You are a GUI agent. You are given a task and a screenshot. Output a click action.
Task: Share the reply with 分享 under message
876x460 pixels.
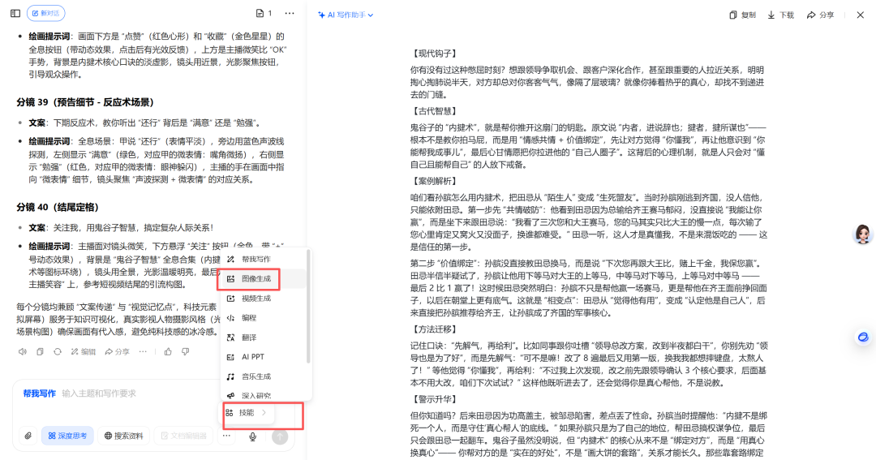(x=117, y=351)
